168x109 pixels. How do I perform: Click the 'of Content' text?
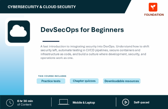coord(24,105)
